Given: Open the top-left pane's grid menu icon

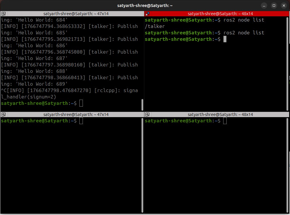Looking at the screenshot, I should point(4,14).
